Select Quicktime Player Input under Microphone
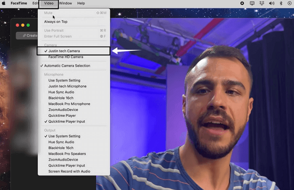The image size is (294, 190). coord(74,122)
